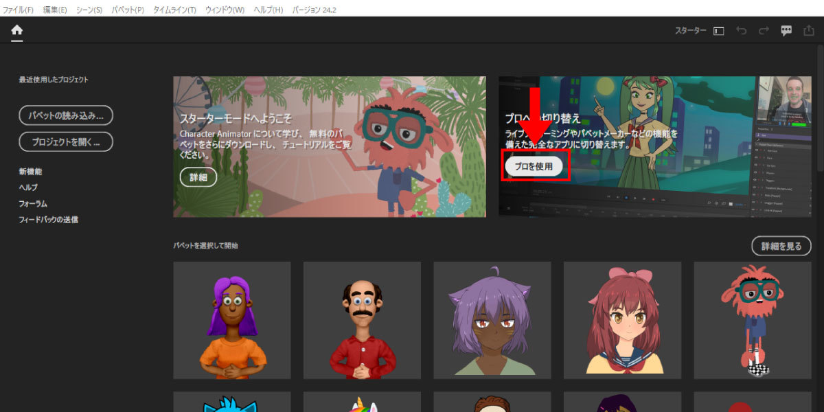The height and width of the screenshot is (412, 824).
Task: Open the 新機能 link
Action: [30, 172]
